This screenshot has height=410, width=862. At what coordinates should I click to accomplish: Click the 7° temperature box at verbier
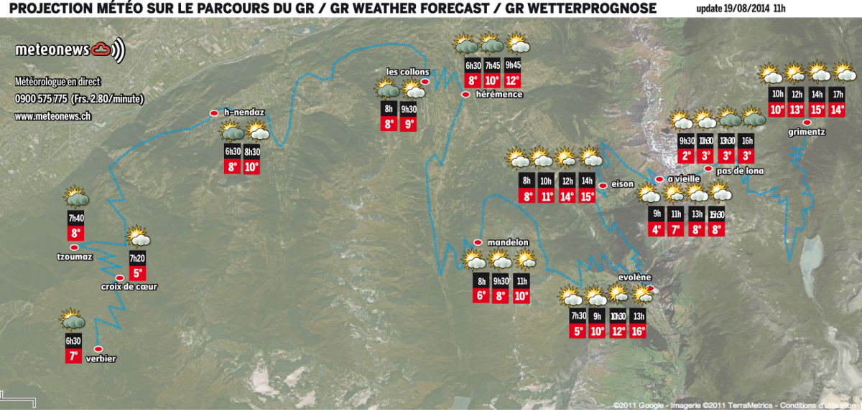point(73,356)
